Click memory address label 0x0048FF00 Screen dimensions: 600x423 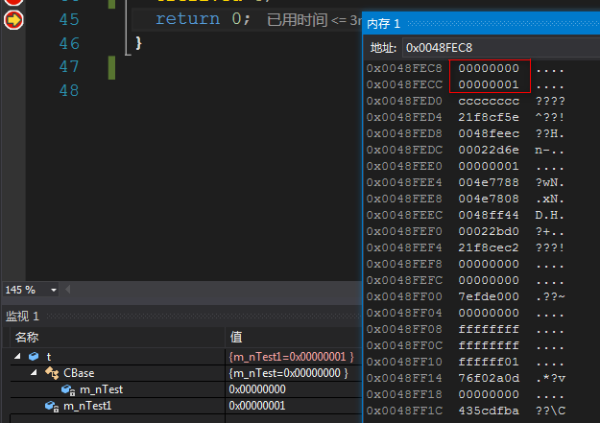tap(404, 296)
